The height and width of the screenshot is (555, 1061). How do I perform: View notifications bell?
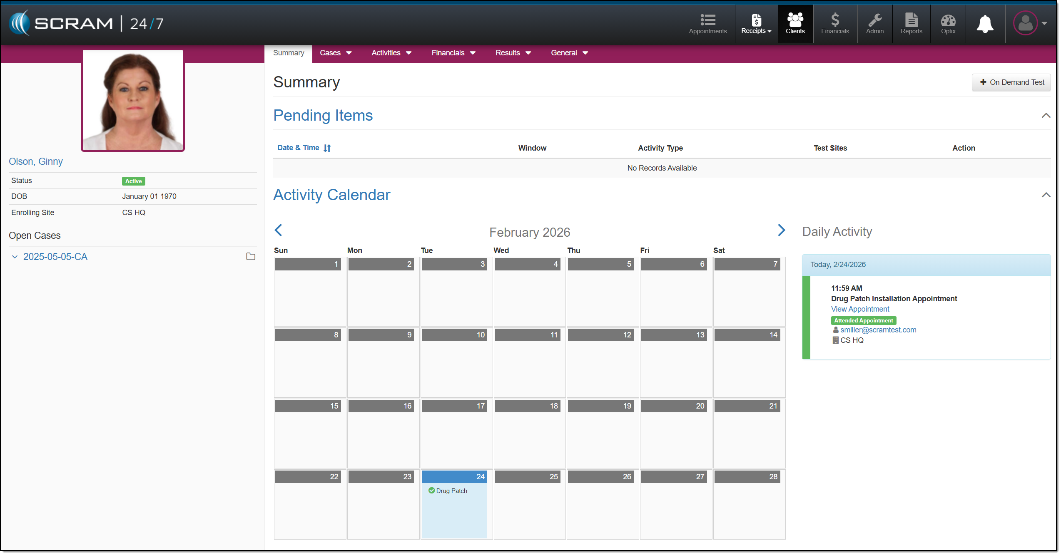pos(985,24)
